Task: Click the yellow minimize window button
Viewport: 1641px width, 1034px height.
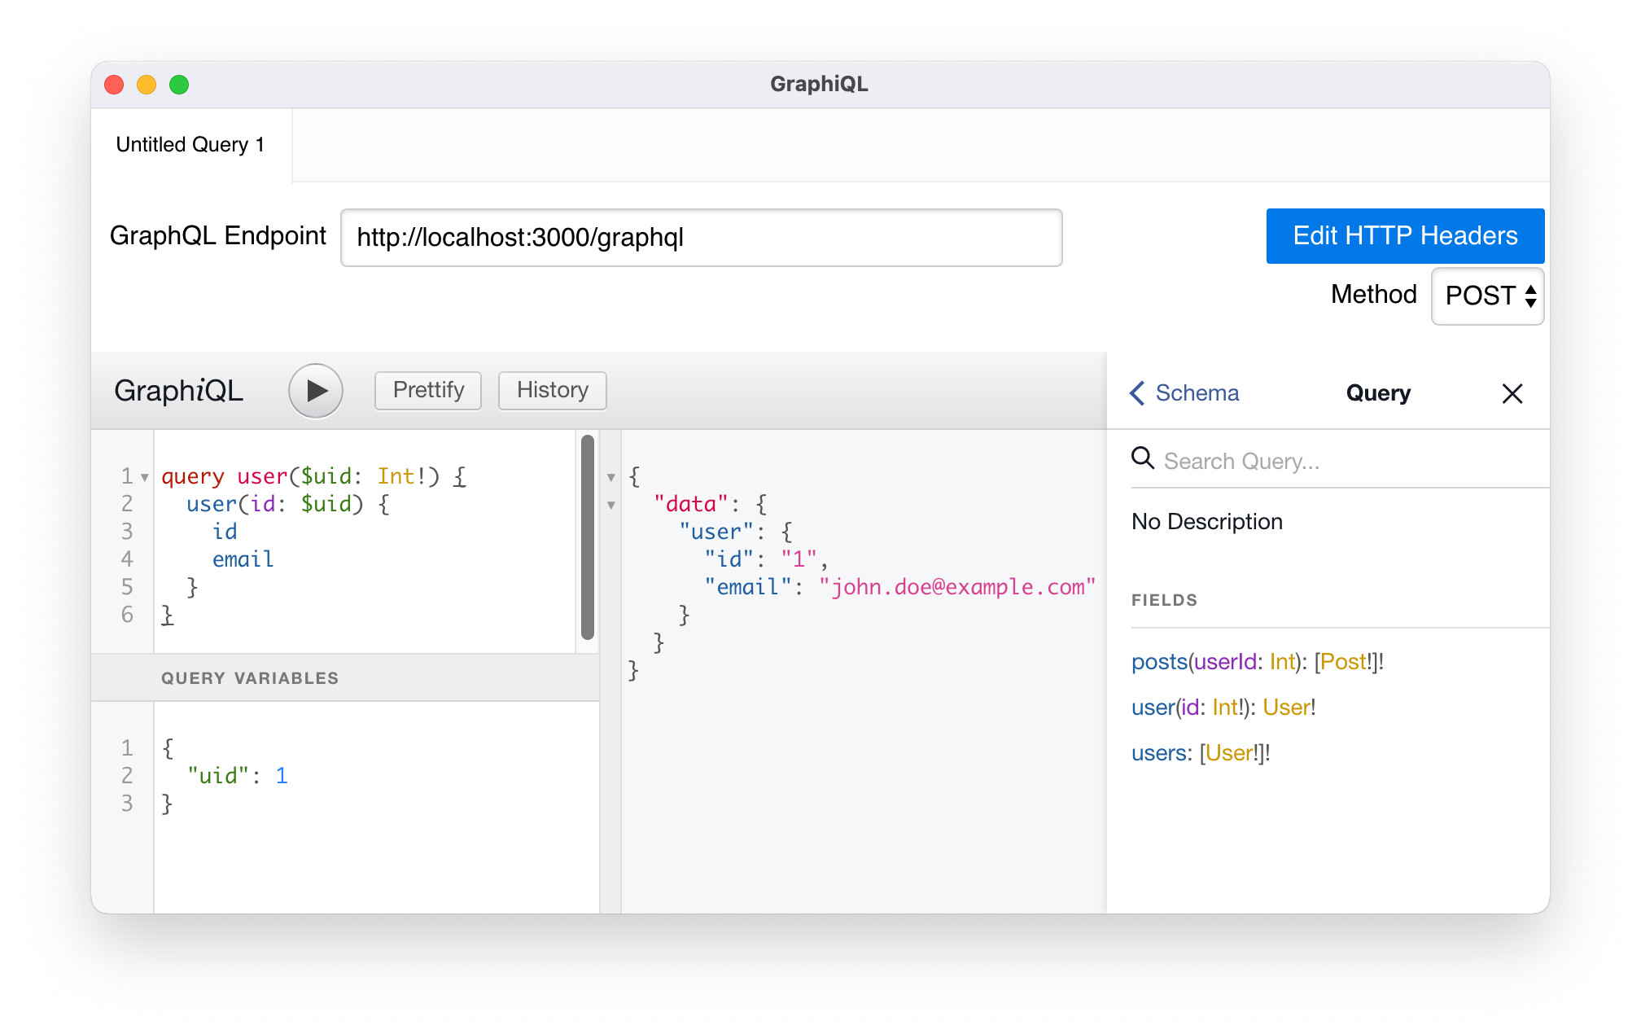Action: point(147,85)
